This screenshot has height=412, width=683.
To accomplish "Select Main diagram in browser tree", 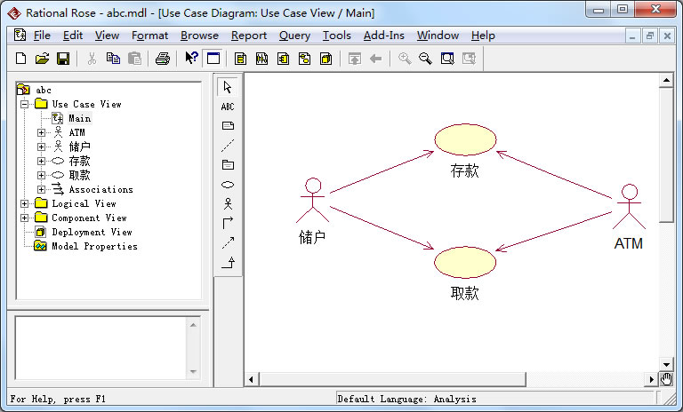I will pyautogui.click(x=80, y=118).
